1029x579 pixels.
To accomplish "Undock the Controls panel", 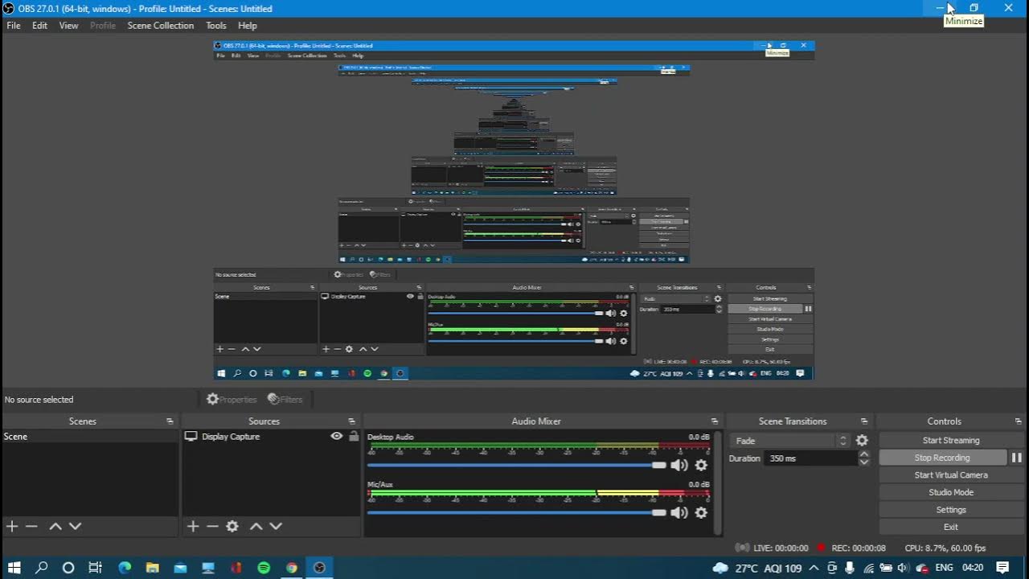I will coord(1018,421).
